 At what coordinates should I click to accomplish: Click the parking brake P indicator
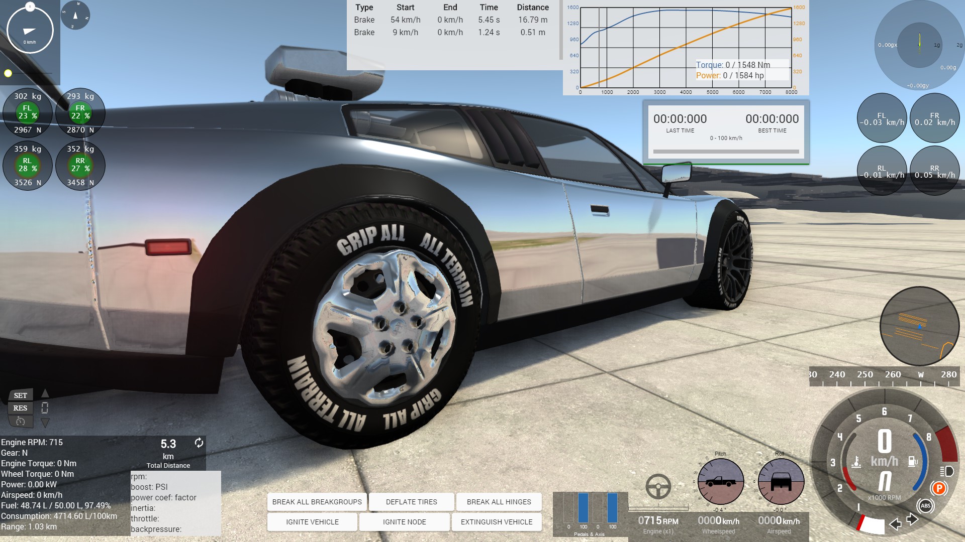coord(938,488)
